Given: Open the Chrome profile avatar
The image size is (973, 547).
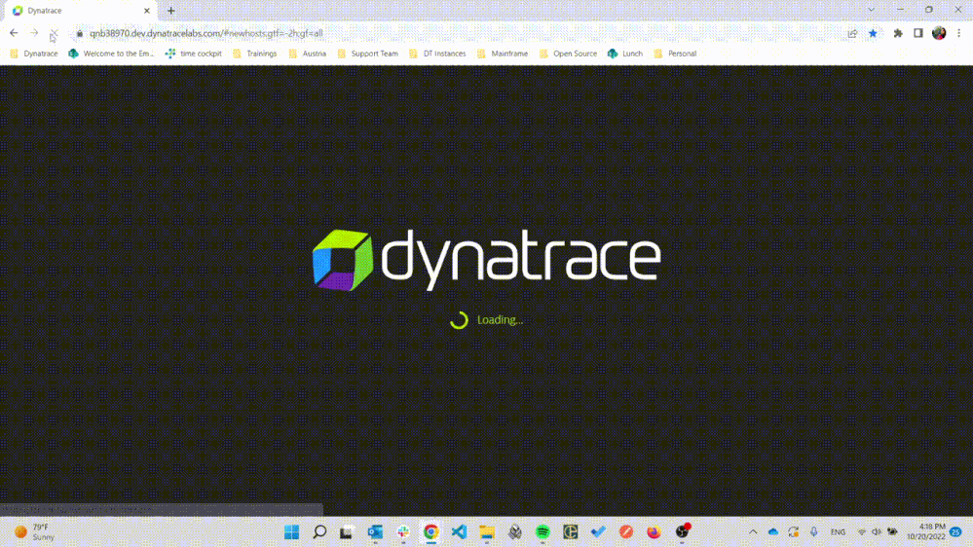Looking at the screenshot, I should tap(939, 33).
